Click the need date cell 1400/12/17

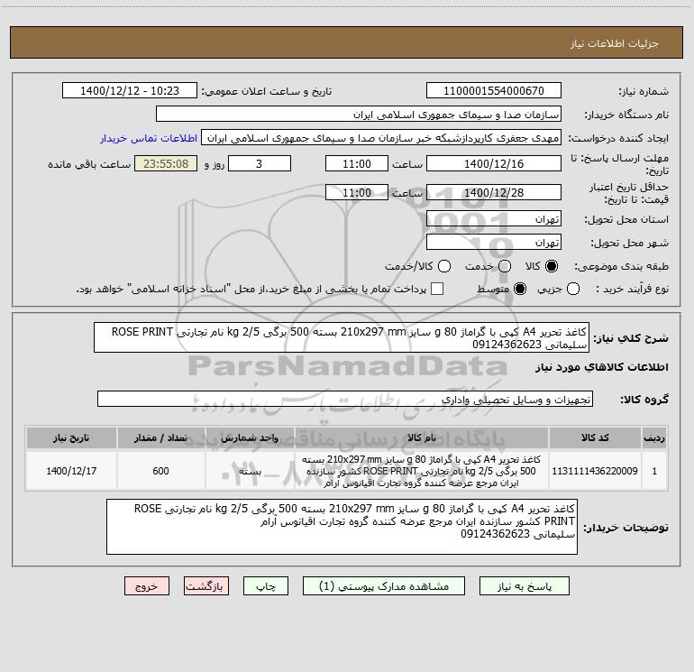pos(71,471)
